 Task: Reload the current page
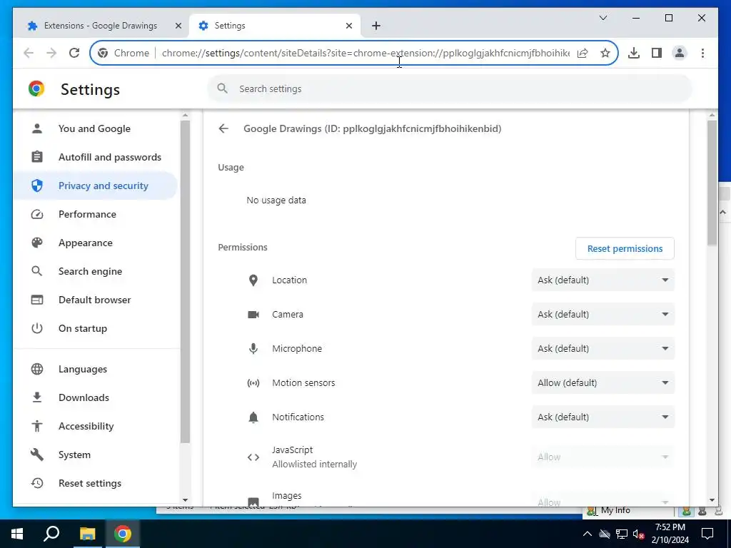(74, 53)
